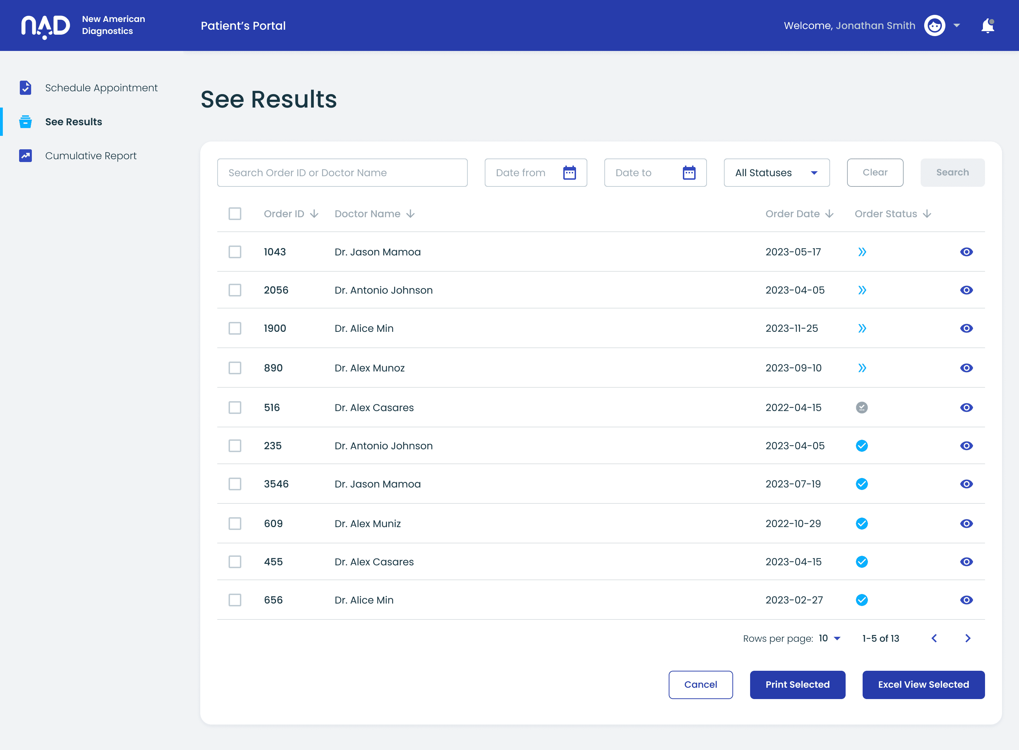Sort by Order Status column
1019x750 pixels.
click(x=893, y=214)
